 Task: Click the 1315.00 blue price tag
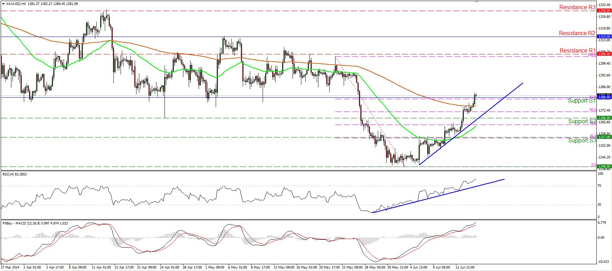(604, 37)
